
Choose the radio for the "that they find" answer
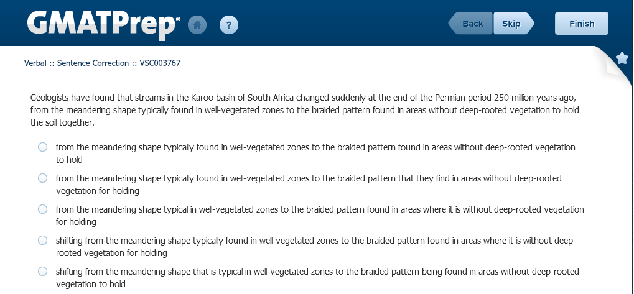point(42,178)
